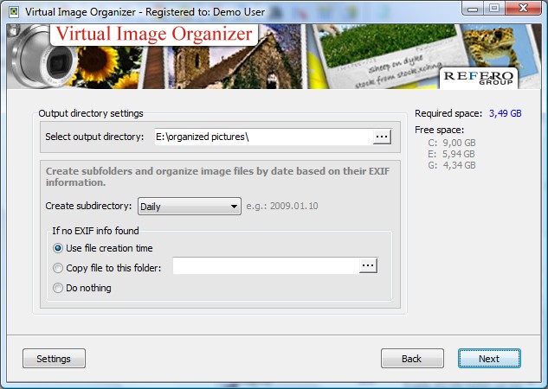
Task: Browse for output directory with ellipsis button
Action: 382,137
